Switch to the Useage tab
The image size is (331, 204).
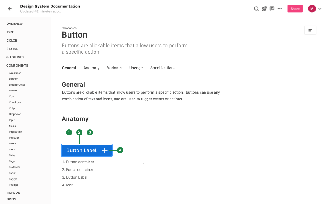coord(136,68)
